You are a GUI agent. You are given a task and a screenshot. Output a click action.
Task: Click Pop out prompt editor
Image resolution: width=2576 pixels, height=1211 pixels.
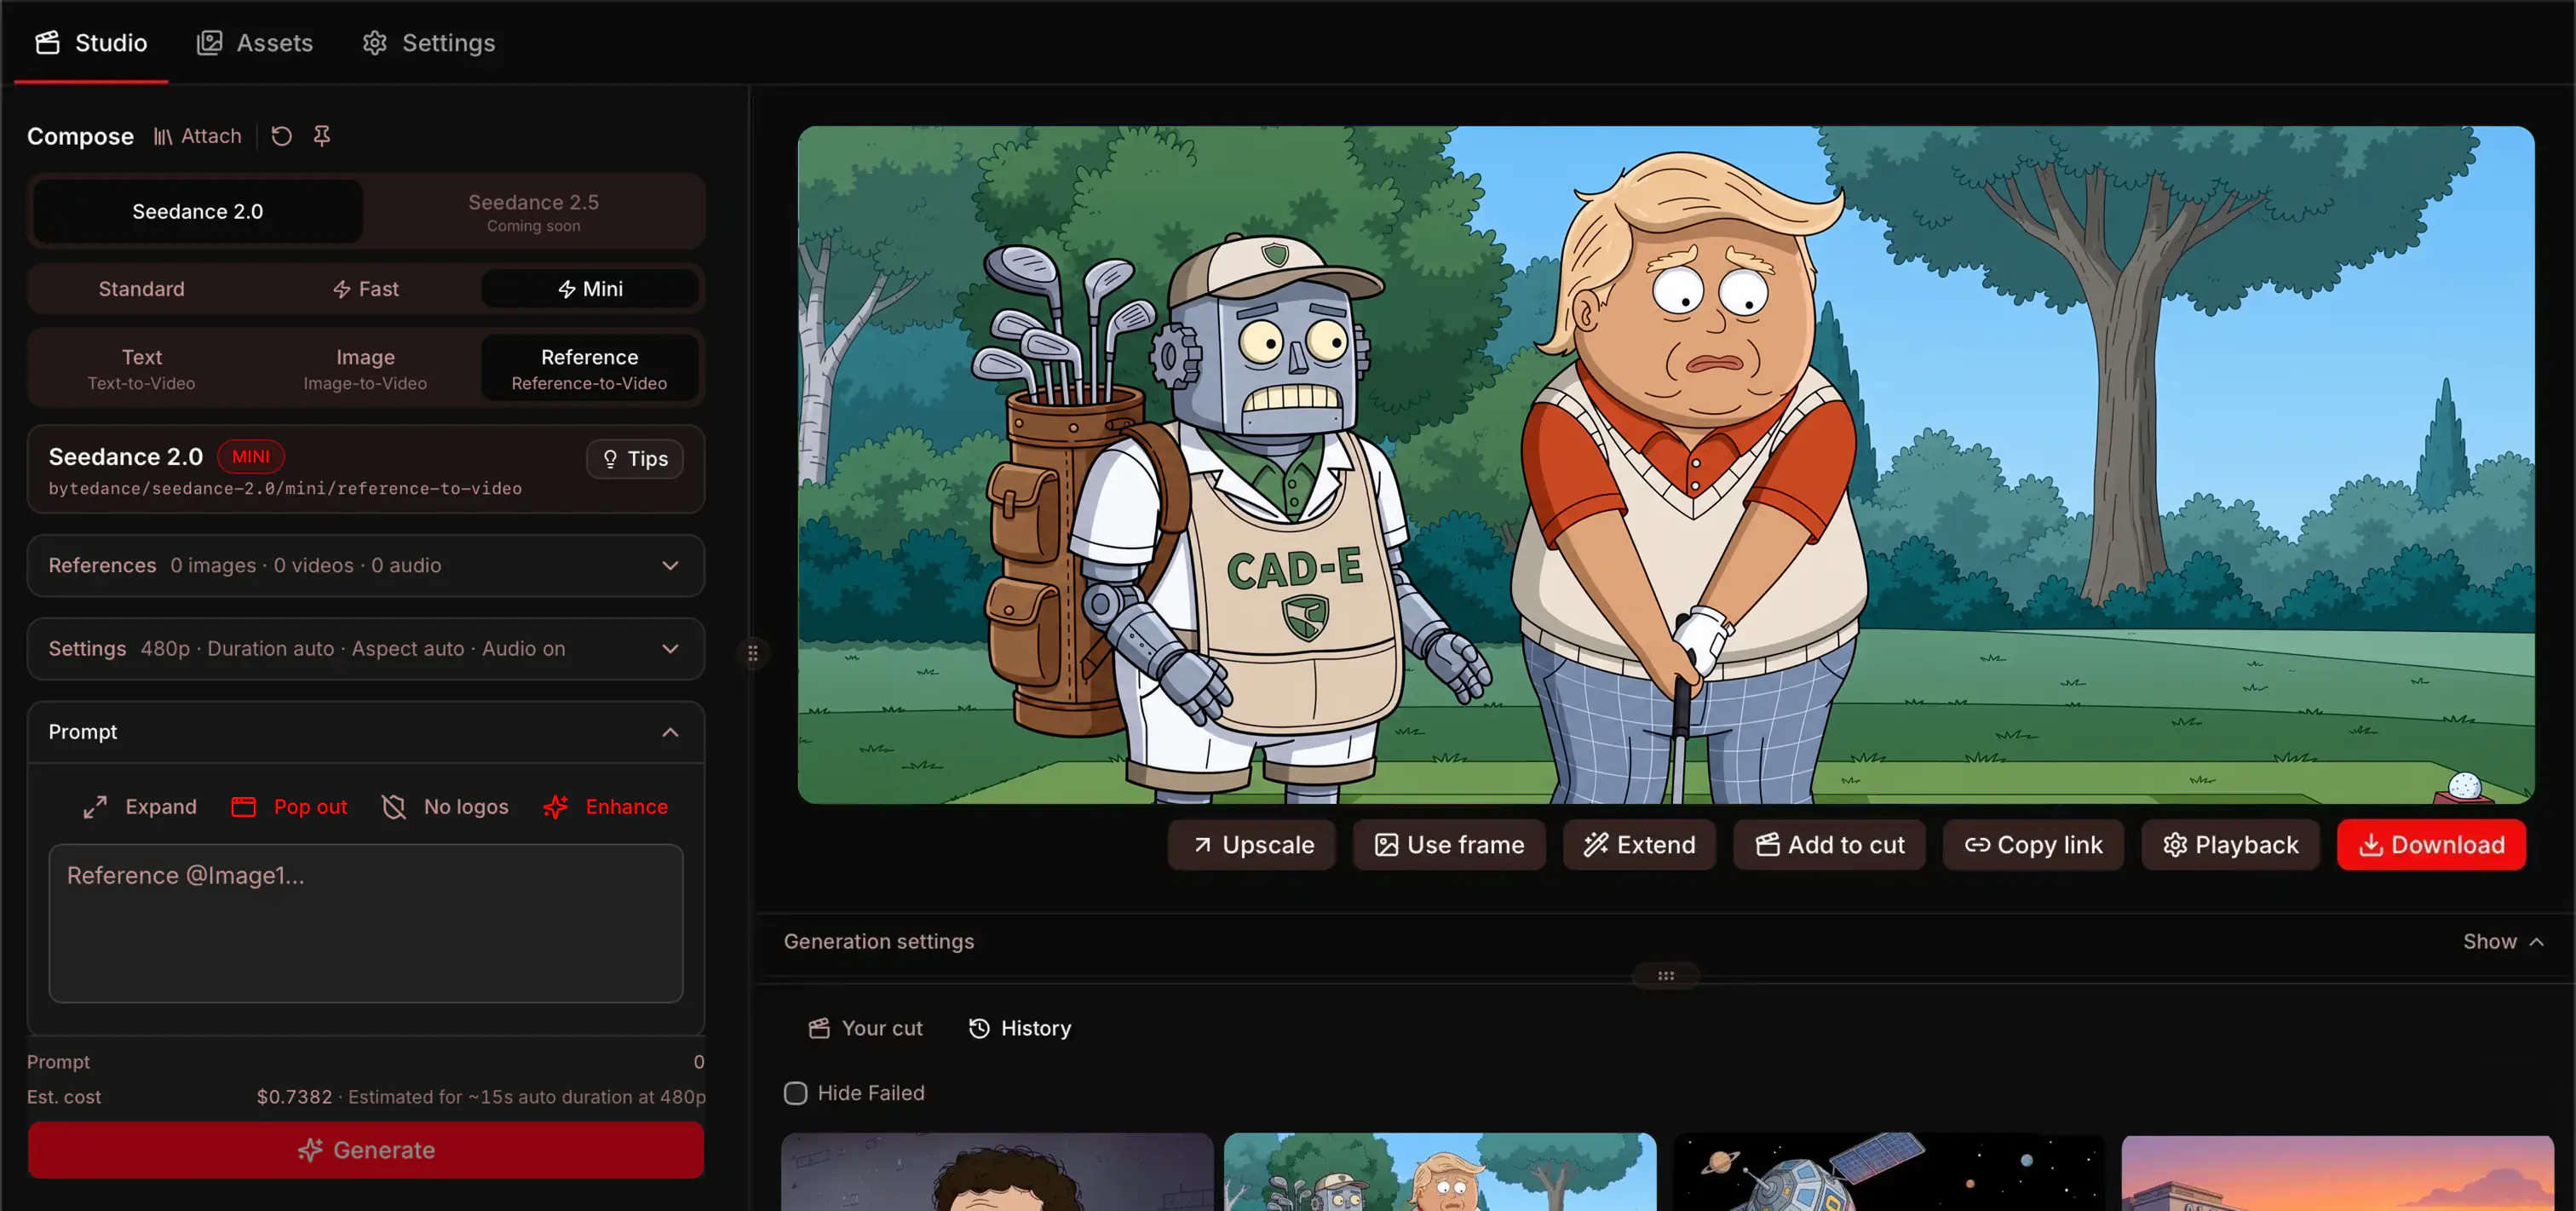pyautogui.click(x=290, y=807)
